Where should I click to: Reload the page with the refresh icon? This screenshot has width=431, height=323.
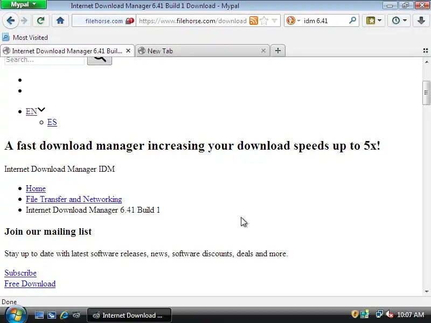(x=41, y=20)
